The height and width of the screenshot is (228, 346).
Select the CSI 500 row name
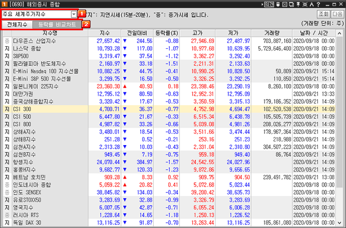[x=22, y=117]
